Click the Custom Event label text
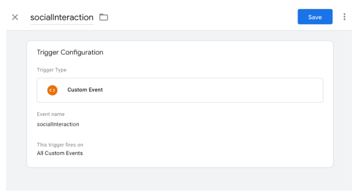 [x=85, y=89]
